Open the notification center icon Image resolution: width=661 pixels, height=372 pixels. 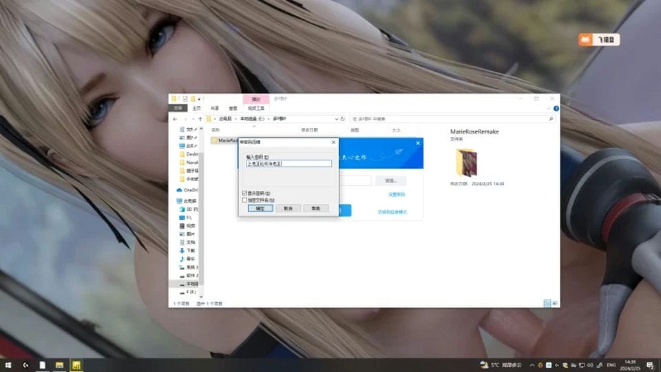tap(651, 365)
